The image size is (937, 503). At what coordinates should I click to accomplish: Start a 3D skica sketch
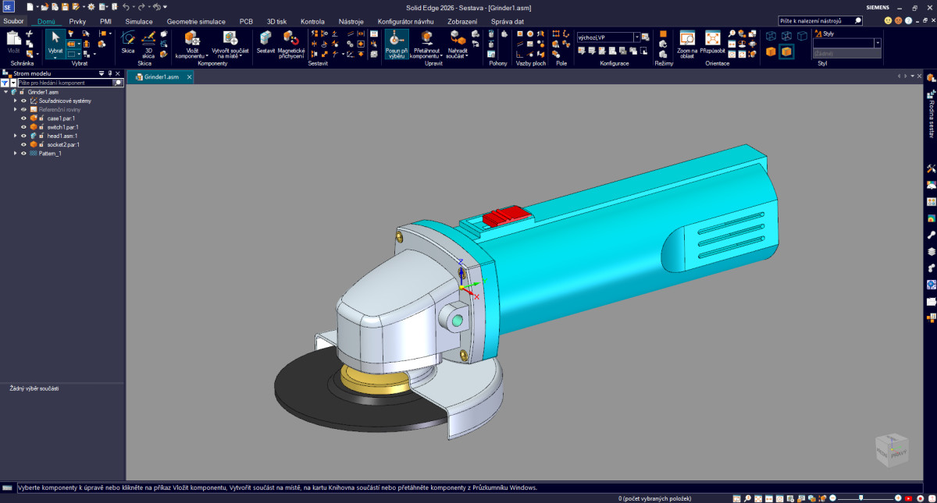(148, 42)
